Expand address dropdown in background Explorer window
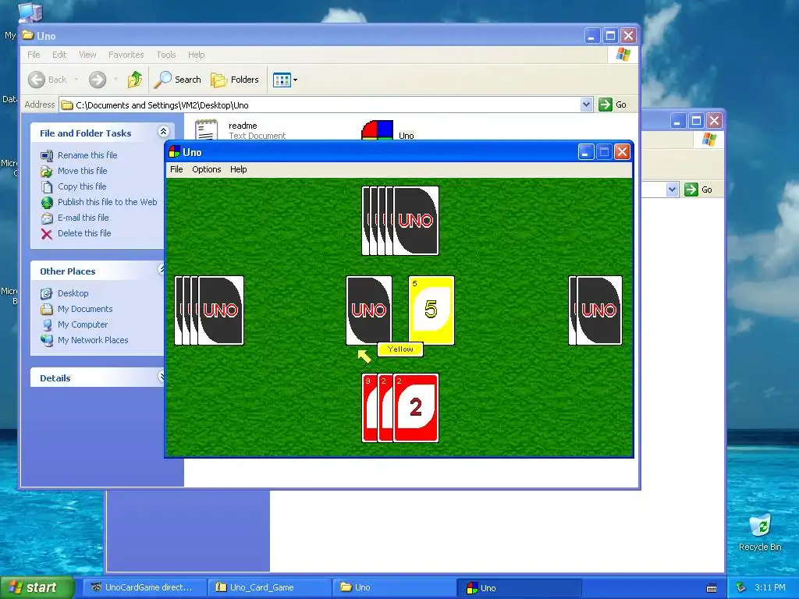Image resolution: width=799 pixels, height=599 pixels. pos(672,190)
